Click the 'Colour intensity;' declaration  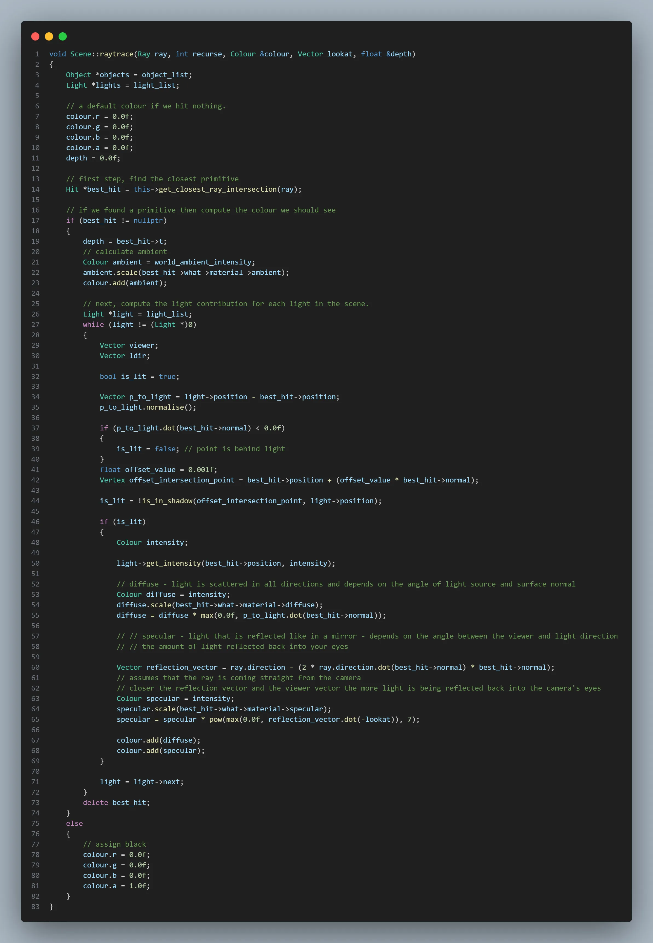point(152,542)
